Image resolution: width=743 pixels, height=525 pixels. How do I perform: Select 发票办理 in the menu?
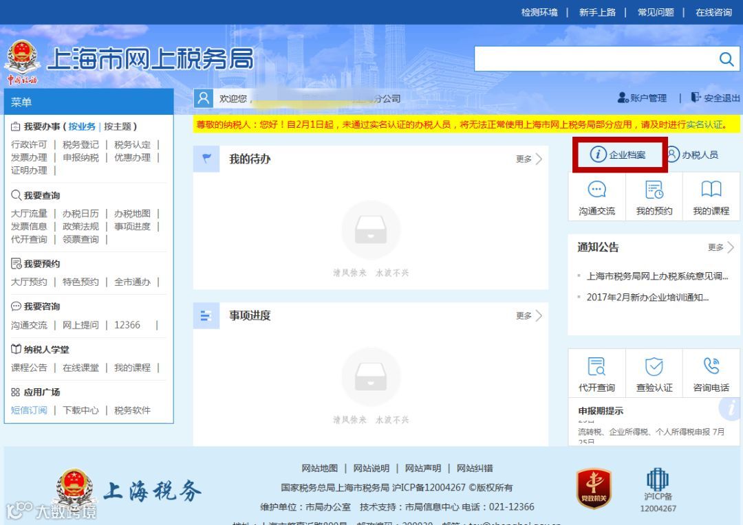(x=29, y=157)
